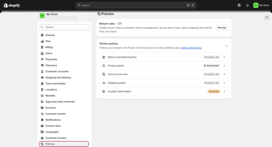Expand the Return and refund policy row chevron

click(x=224, y=57)
